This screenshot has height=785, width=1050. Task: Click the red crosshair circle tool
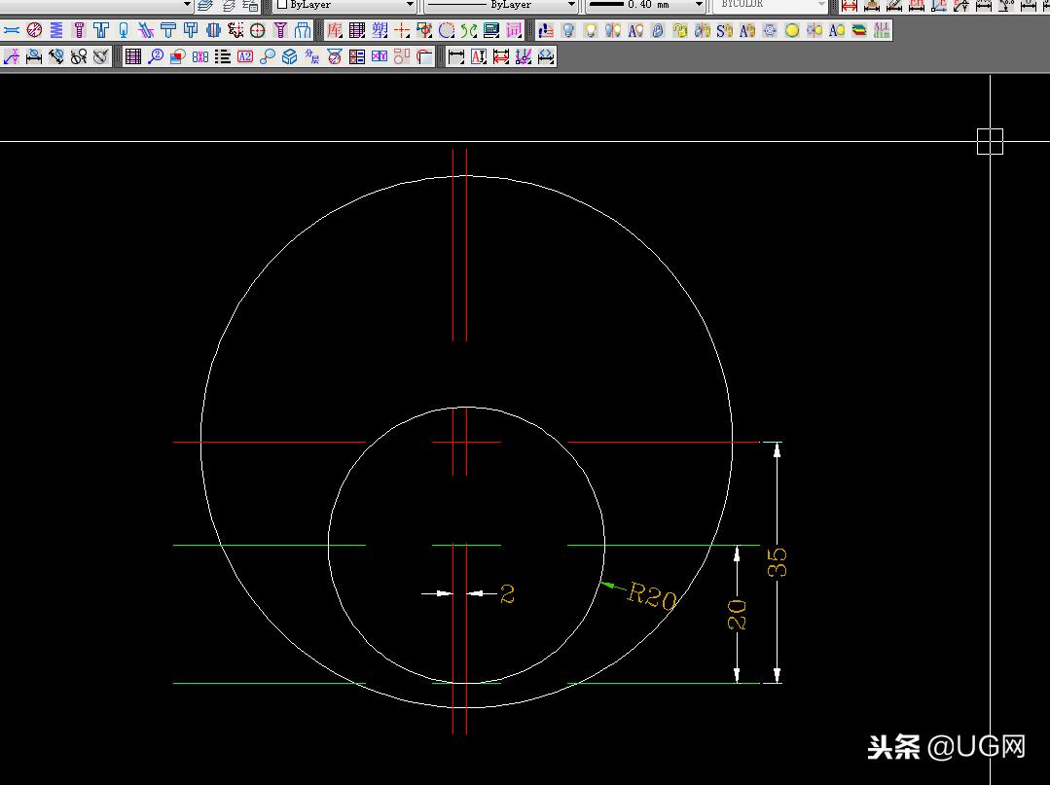click(x=258, y=30)
